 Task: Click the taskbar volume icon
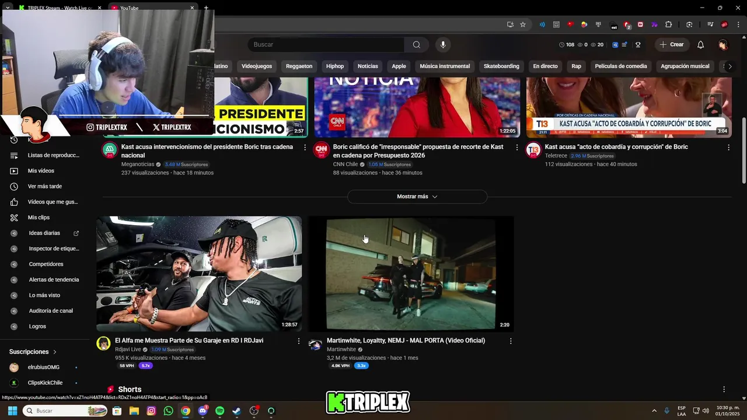click(x=706, y=411)
